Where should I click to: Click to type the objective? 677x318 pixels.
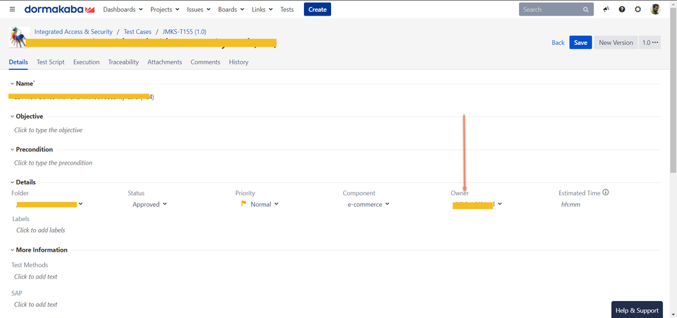click(x=48, y=130)
